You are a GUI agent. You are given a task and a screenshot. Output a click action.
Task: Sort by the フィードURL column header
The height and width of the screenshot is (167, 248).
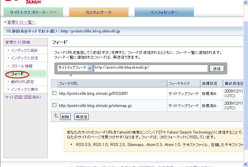112,83
